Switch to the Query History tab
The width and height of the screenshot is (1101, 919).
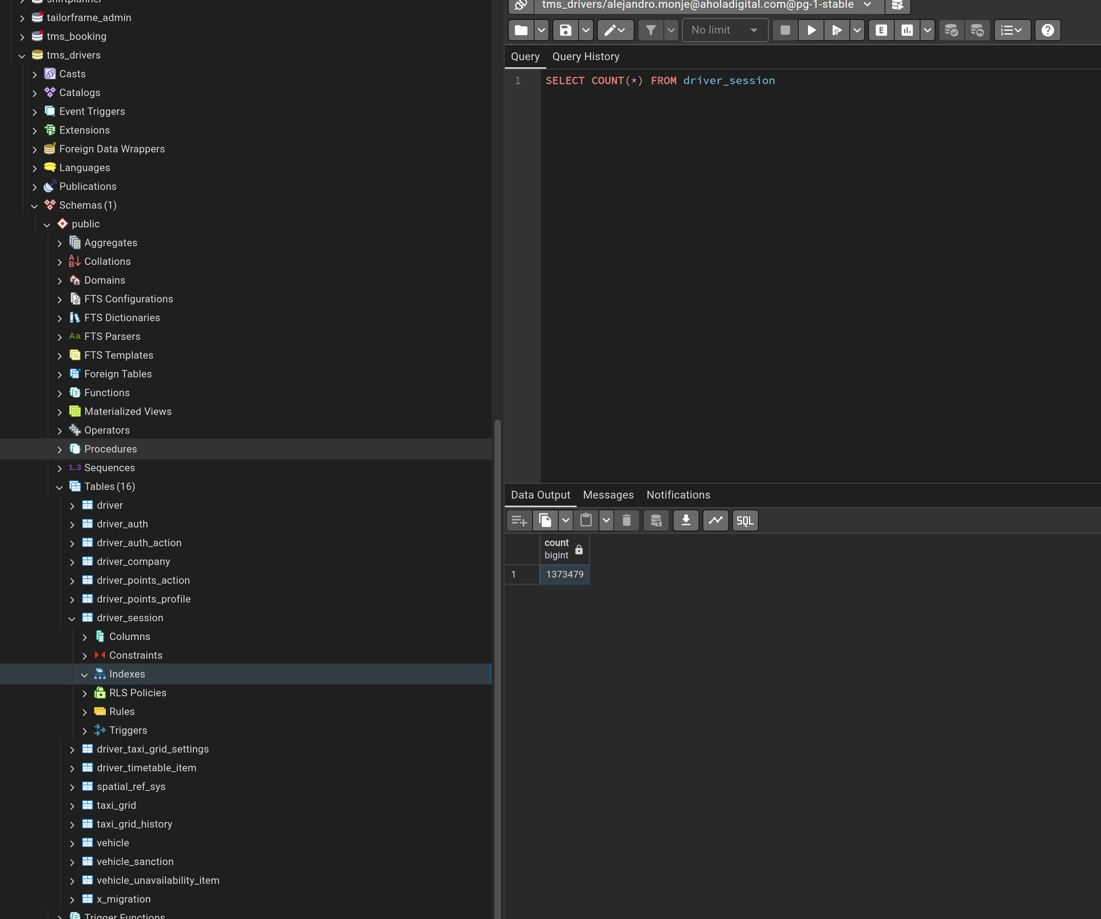(x=586, y=57)
